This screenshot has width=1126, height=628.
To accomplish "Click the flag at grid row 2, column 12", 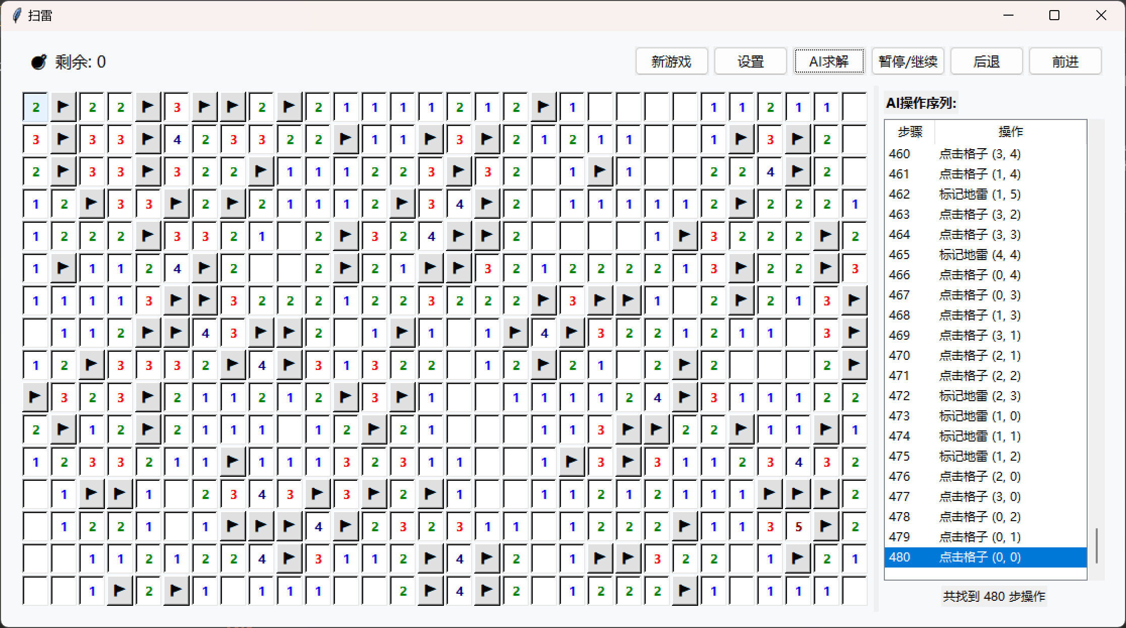I will click(346, 139).
